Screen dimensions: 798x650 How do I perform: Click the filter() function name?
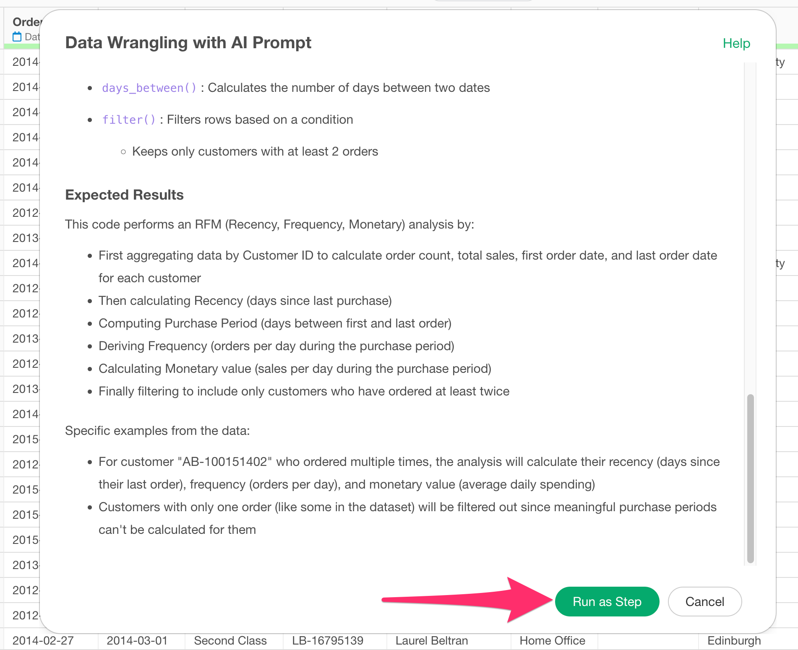[129, 120]
